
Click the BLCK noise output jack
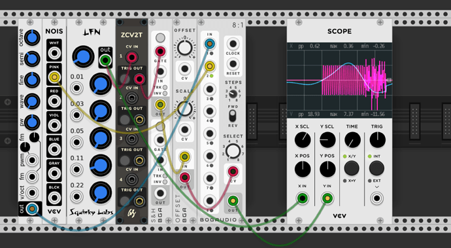point(54,198)
